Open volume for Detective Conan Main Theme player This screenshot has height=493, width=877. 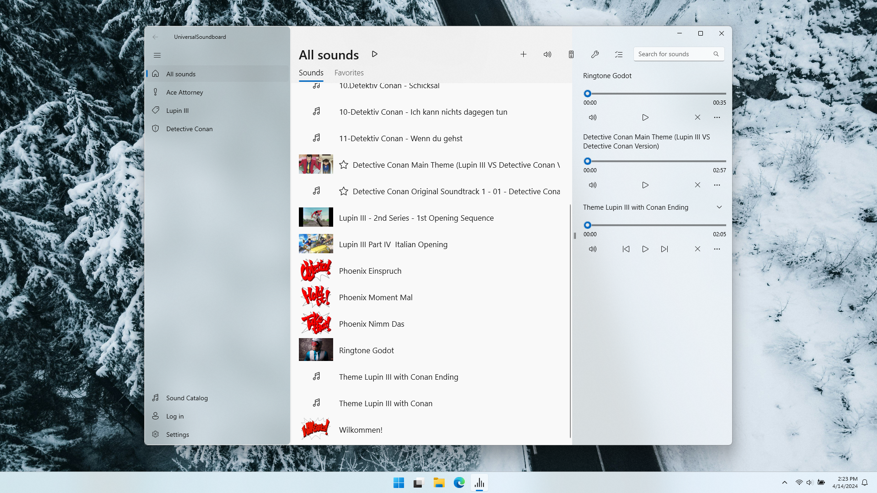[593, 185]
